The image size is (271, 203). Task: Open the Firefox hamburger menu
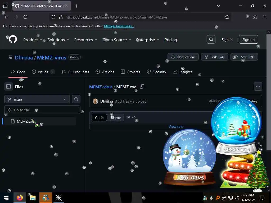coord(265,17)
